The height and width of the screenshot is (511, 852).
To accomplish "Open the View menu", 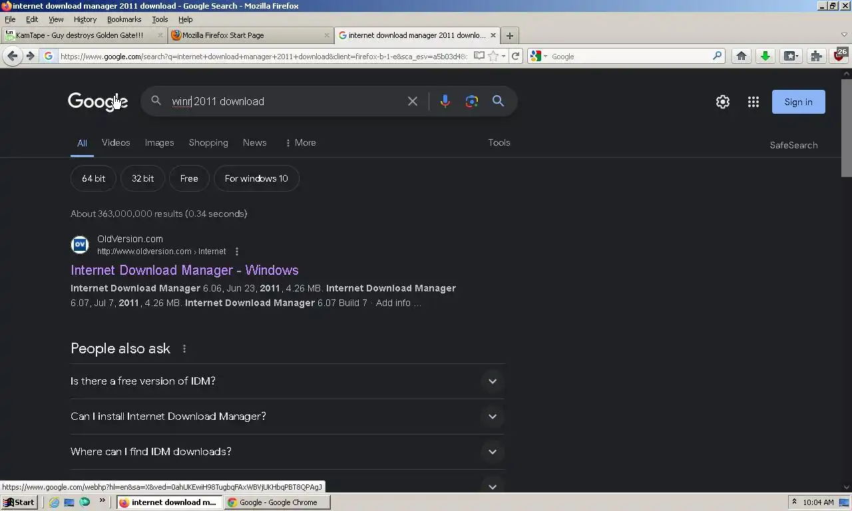I will coord(56,19).
